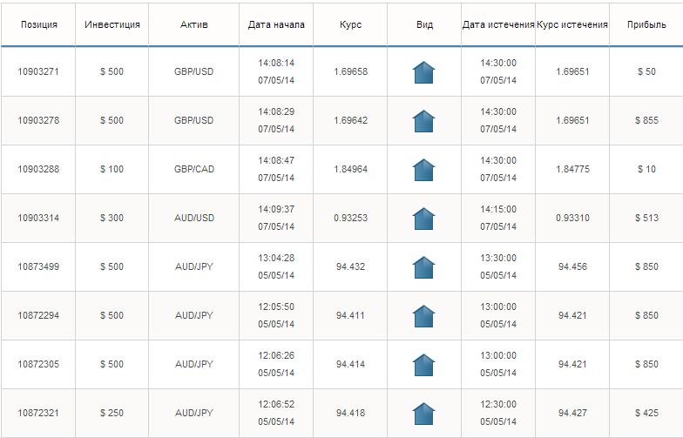Select position number 10903278
The height and width of the screenshot is (438, 683).
pos(38,120)
